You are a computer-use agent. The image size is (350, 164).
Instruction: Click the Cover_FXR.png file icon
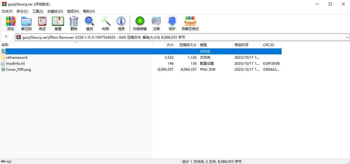click(3, 69)
